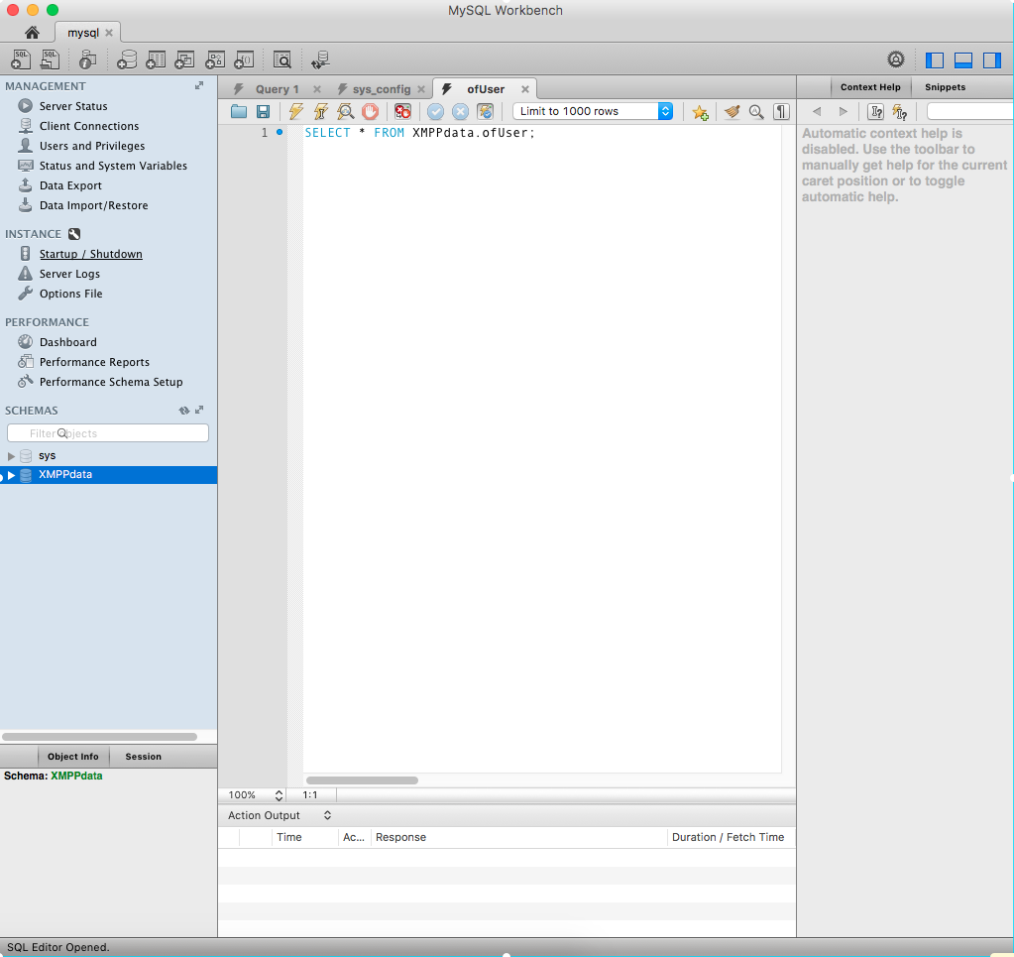Switch to the Query 1 tab
Image resolution: width=1014 pixels, height=957 pixels.
click(x=277, y=89)
